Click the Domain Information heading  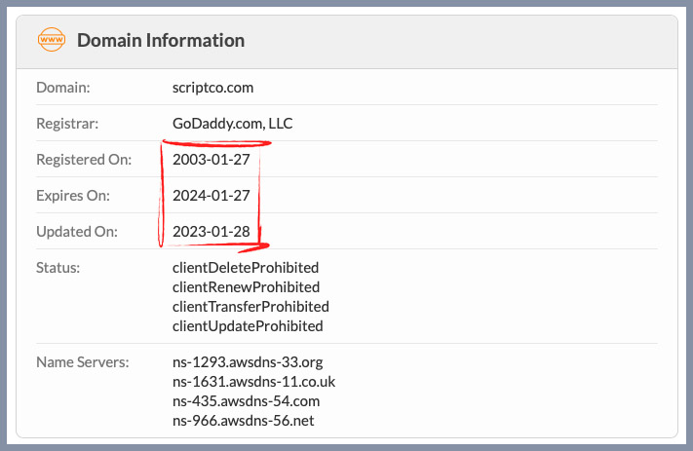(x=161, y=40)
